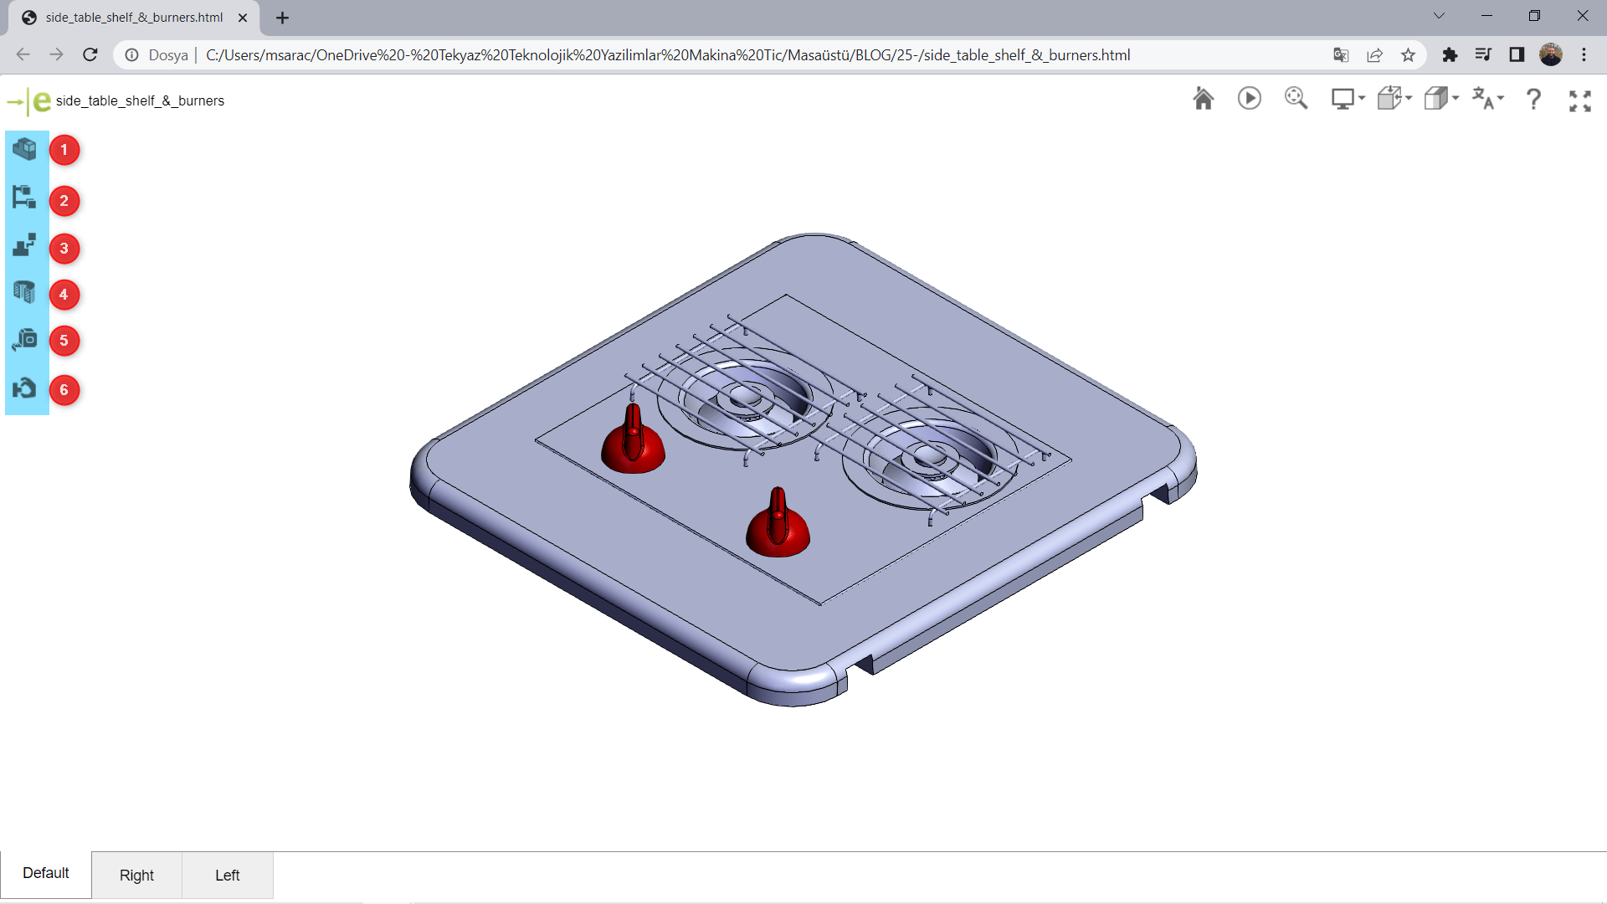The width and height of the screenshot is (1607, 904).
Task: Select the fullscreen expand icon
Action: click(x=1580, y=100)
